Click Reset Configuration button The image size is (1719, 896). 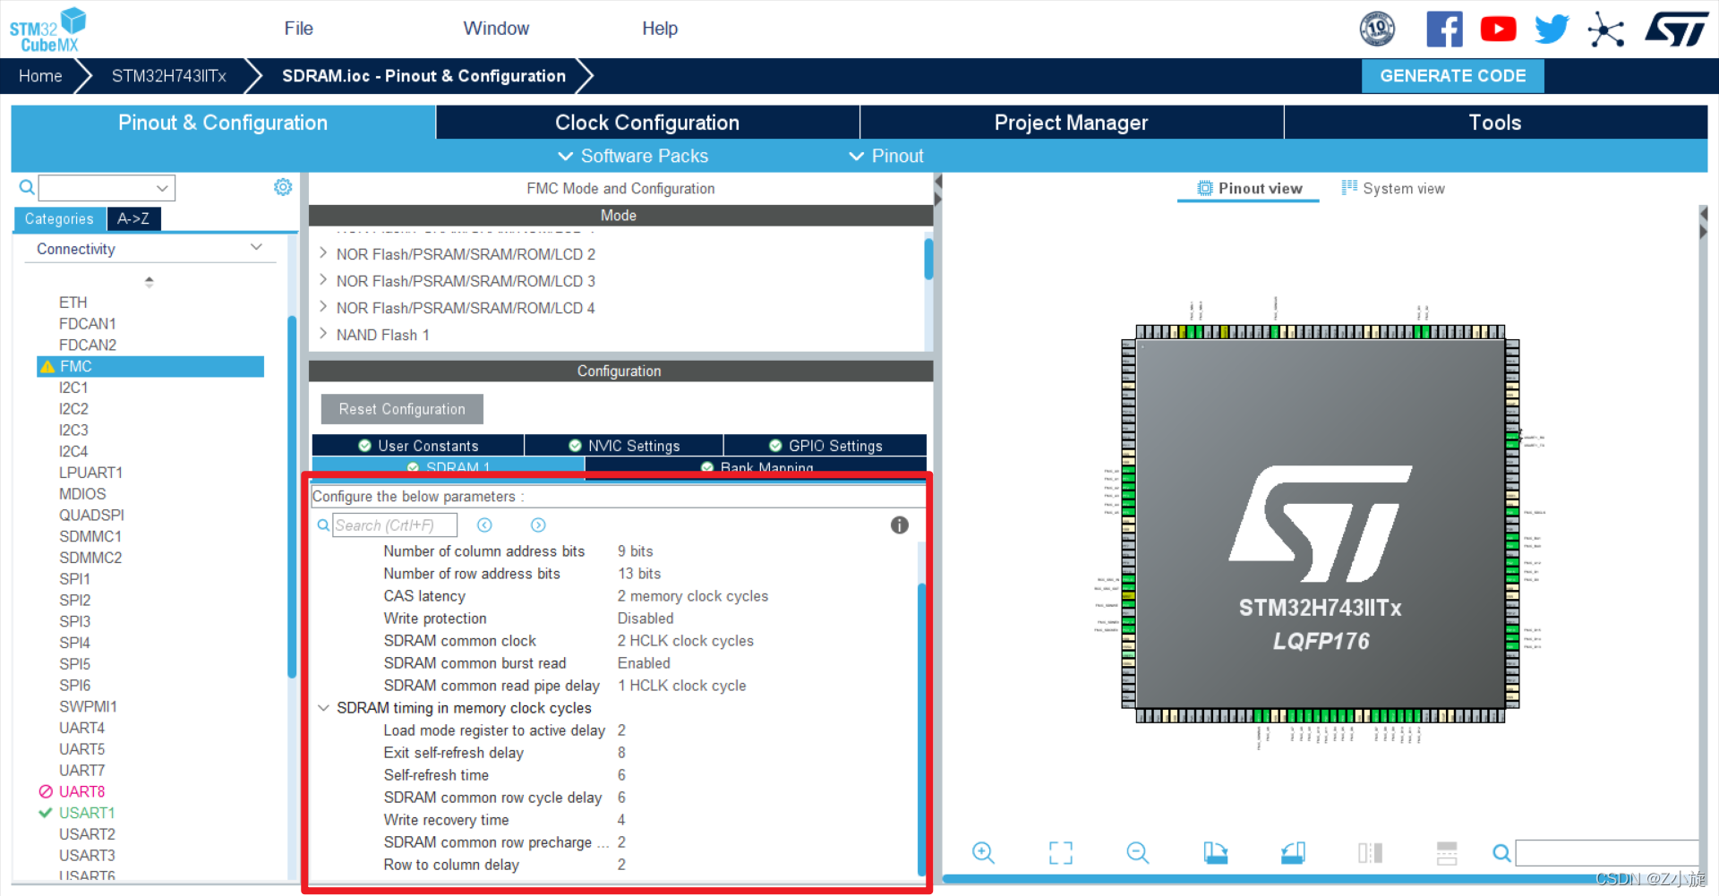click(x=402, y=409)
